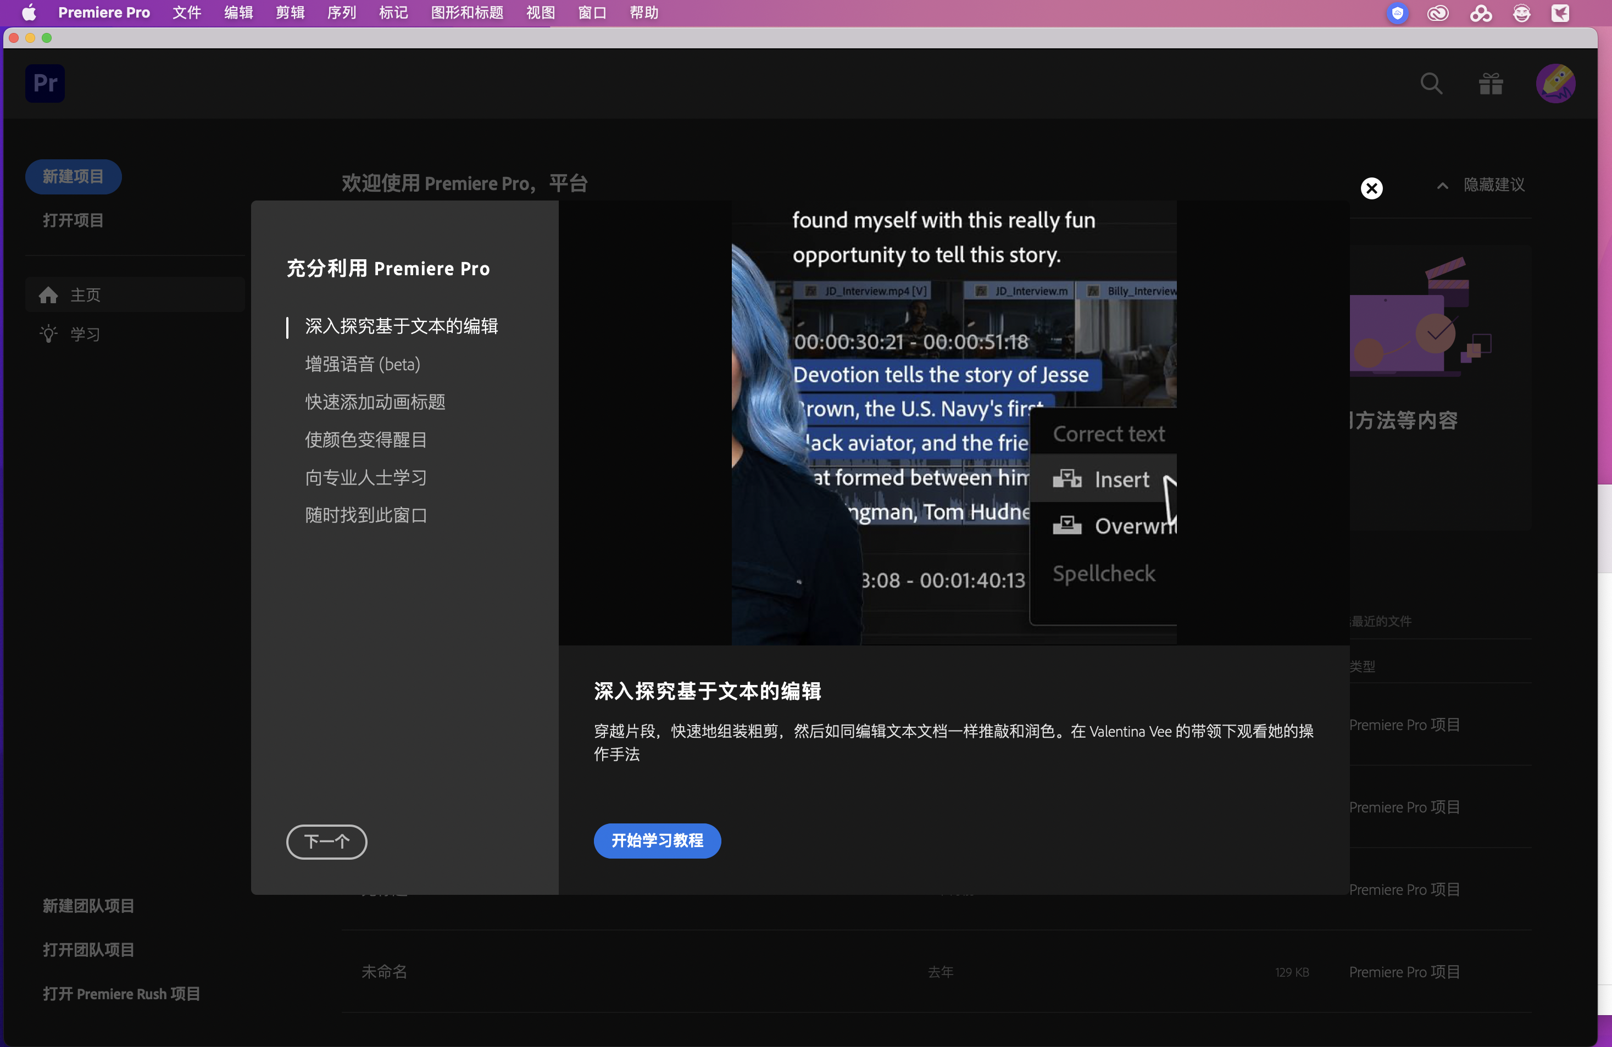Close the tutorial overlay with X
This screenshot has width=1612, height=1047.
[x=1371, y=188]
